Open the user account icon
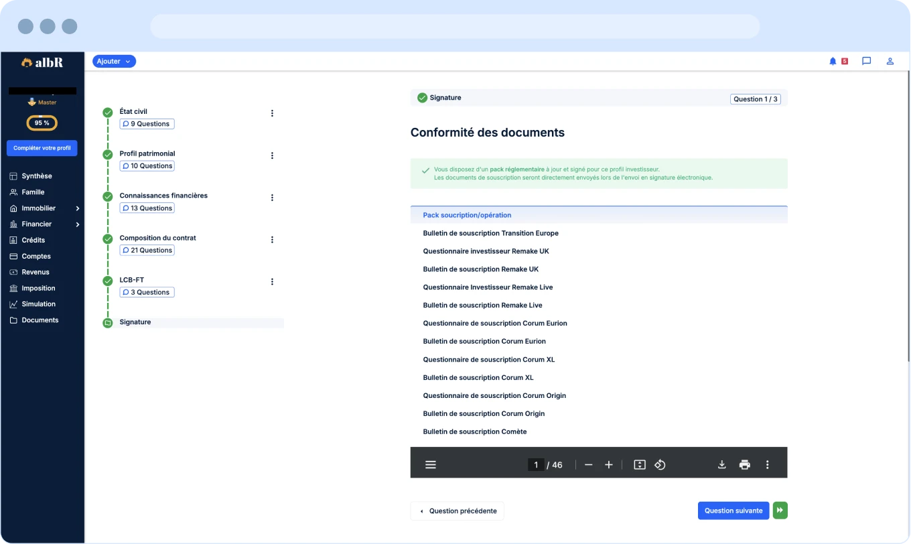Viewport: 911px width, 544px height. 890,61
